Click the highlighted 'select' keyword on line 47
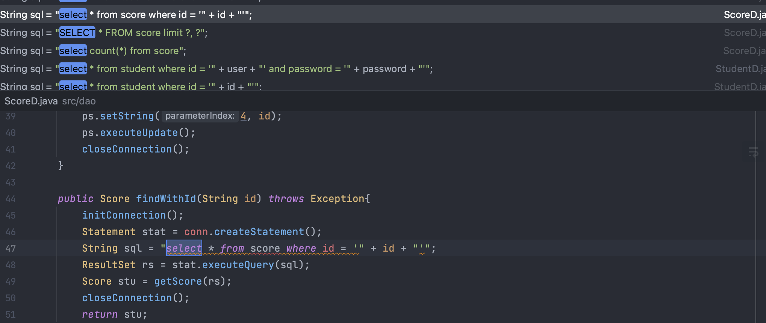Screen dimensions: 766x323 pyautogui.click(x=184, y=249)
